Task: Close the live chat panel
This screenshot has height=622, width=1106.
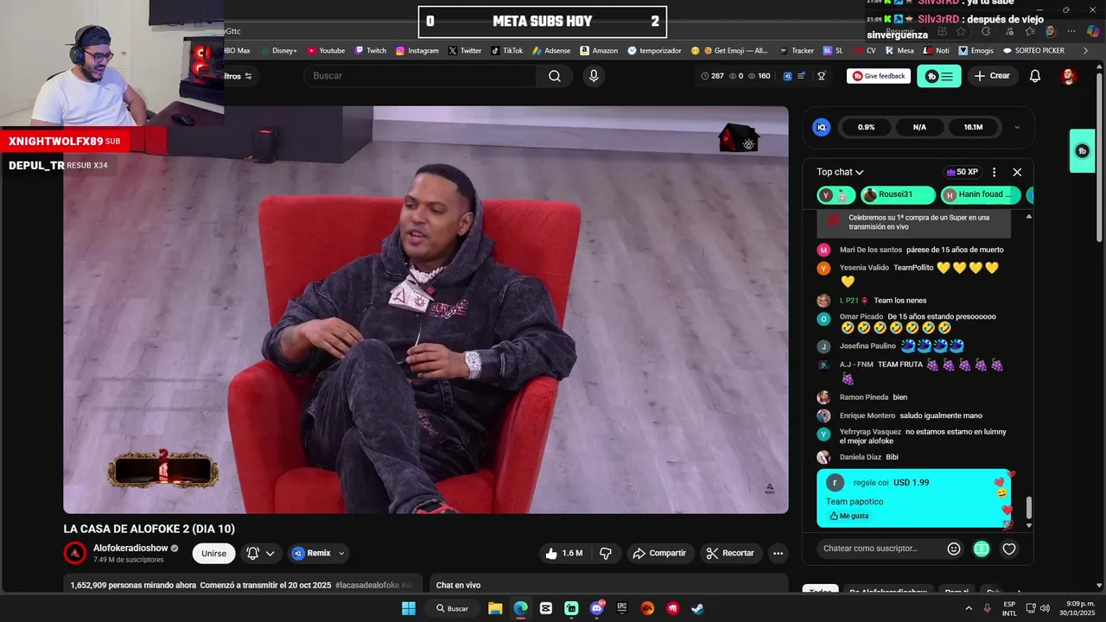Action: 1017,172
